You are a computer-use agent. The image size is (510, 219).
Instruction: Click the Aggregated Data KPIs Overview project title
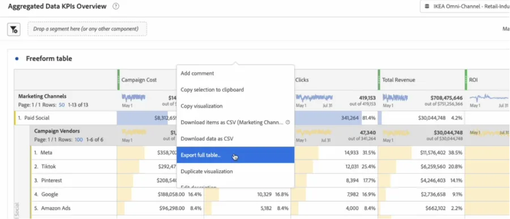(x=57, y=6)
